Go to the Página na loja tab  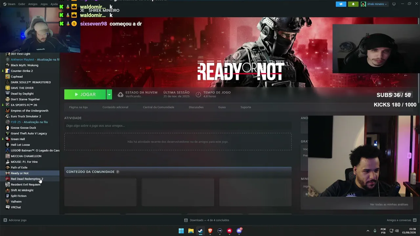[78, 107]
